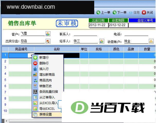Image resolution: width=156 pixels, height=123 pixels.
Task: Select row number 8 in the grid
Action: (x=5, y=98)
